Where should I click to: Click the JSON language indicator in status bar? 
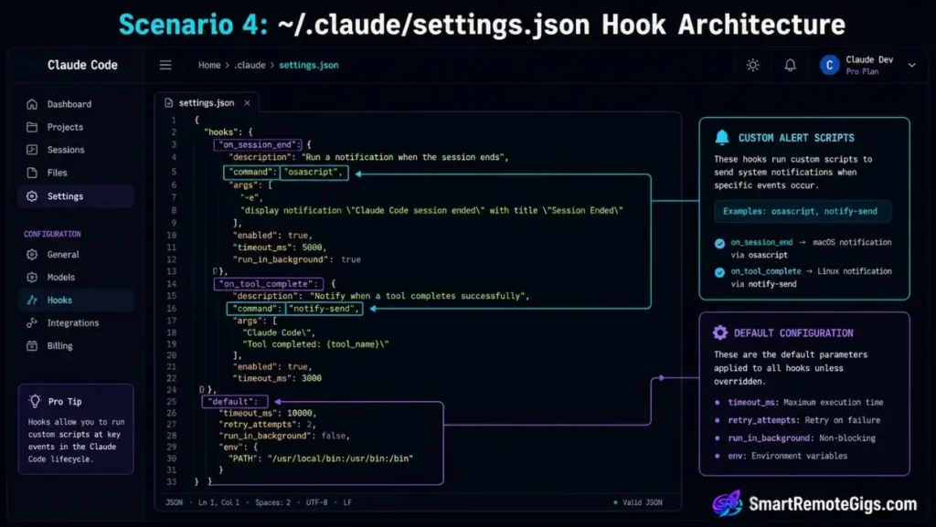(174, 502)
